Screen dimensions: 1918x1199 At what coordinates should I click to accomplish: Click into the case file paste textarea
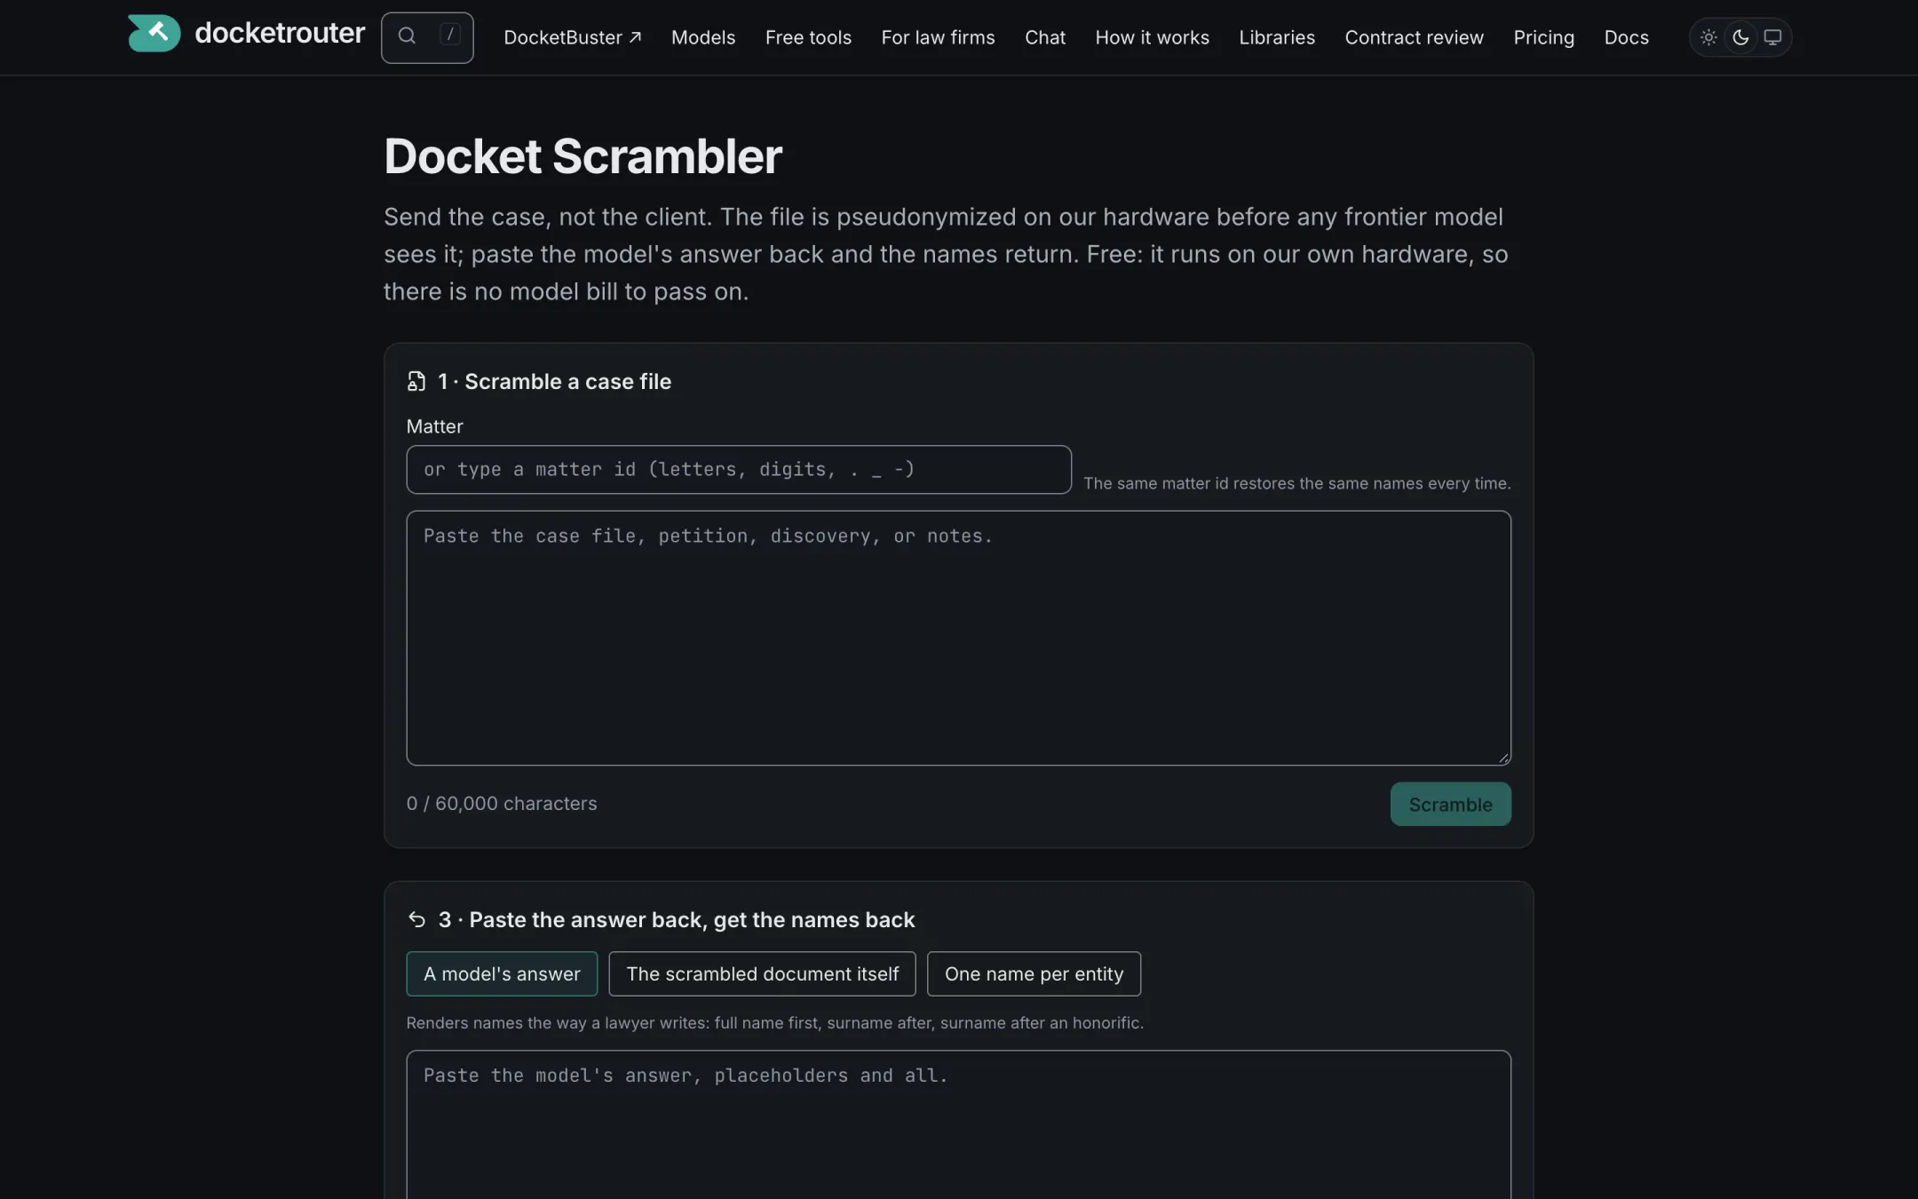(x=958, y=638)
